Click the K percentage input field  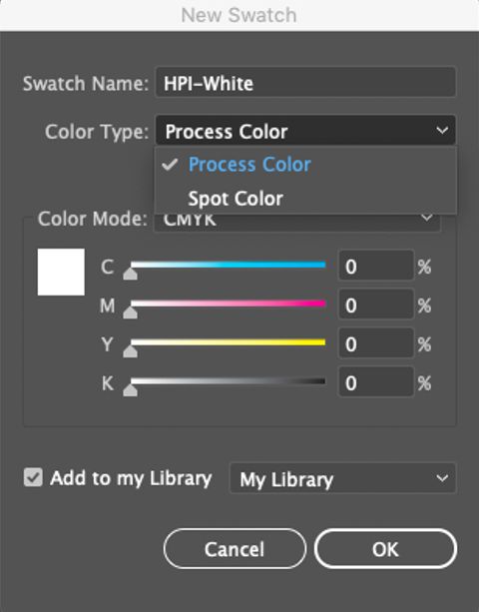click(376, 382)
